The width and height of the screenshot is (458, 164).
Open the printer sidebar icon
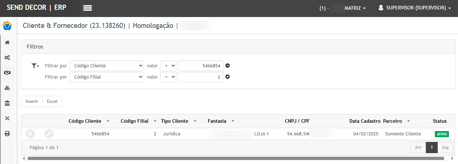(7, 134)
